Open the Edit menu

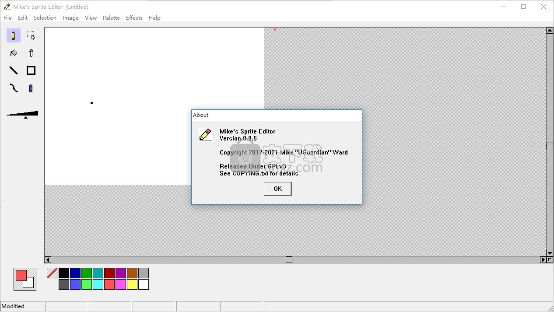pos(23,18)
